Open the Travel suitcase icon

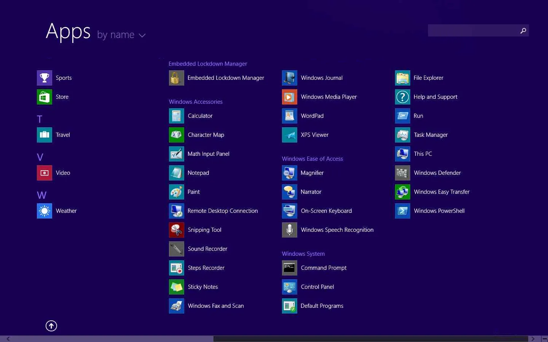tap(45, 135)
